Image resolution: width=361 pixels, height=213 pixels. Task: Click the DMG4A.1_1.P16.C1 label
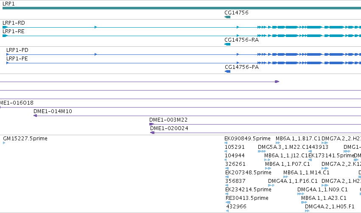[293, 181]
